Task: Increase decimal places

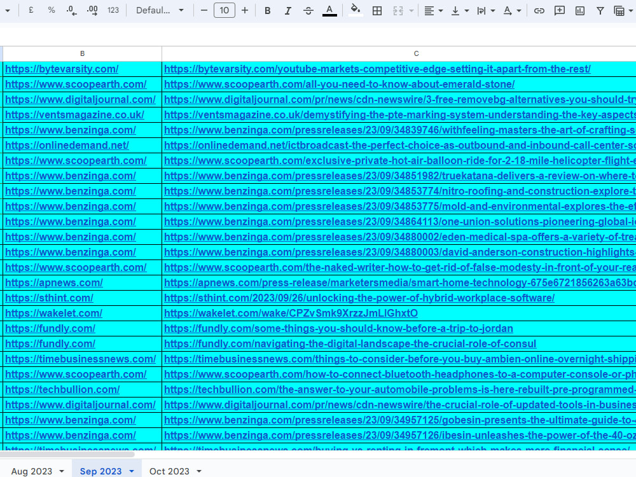Action: tap(92, 10)
